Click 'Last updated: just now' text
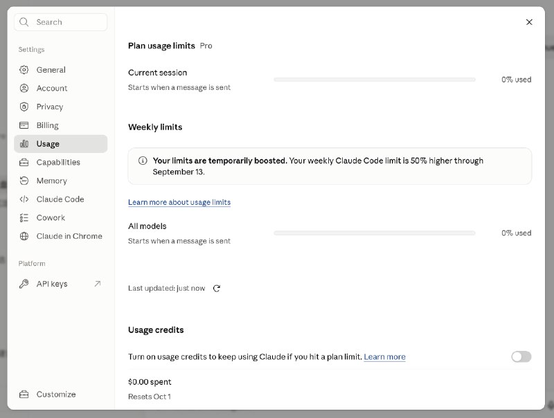The width and height of the screenshot is (554, 418). 166,288
